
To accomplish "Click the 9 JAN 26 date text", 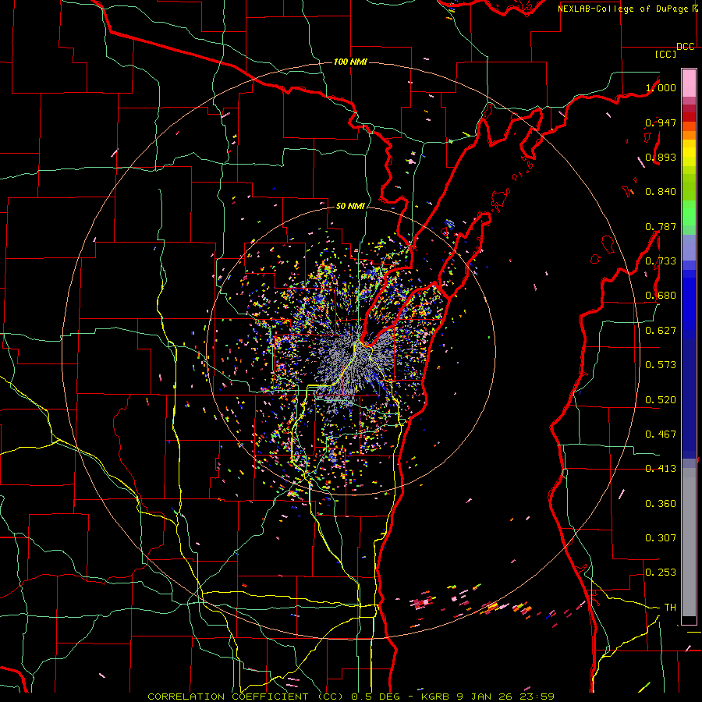I will (484, 697).
